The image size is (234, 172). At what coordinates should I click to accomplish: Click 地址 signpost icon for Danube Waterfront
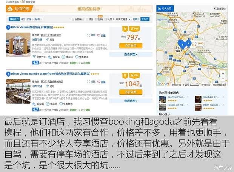(x=48, y=86)
